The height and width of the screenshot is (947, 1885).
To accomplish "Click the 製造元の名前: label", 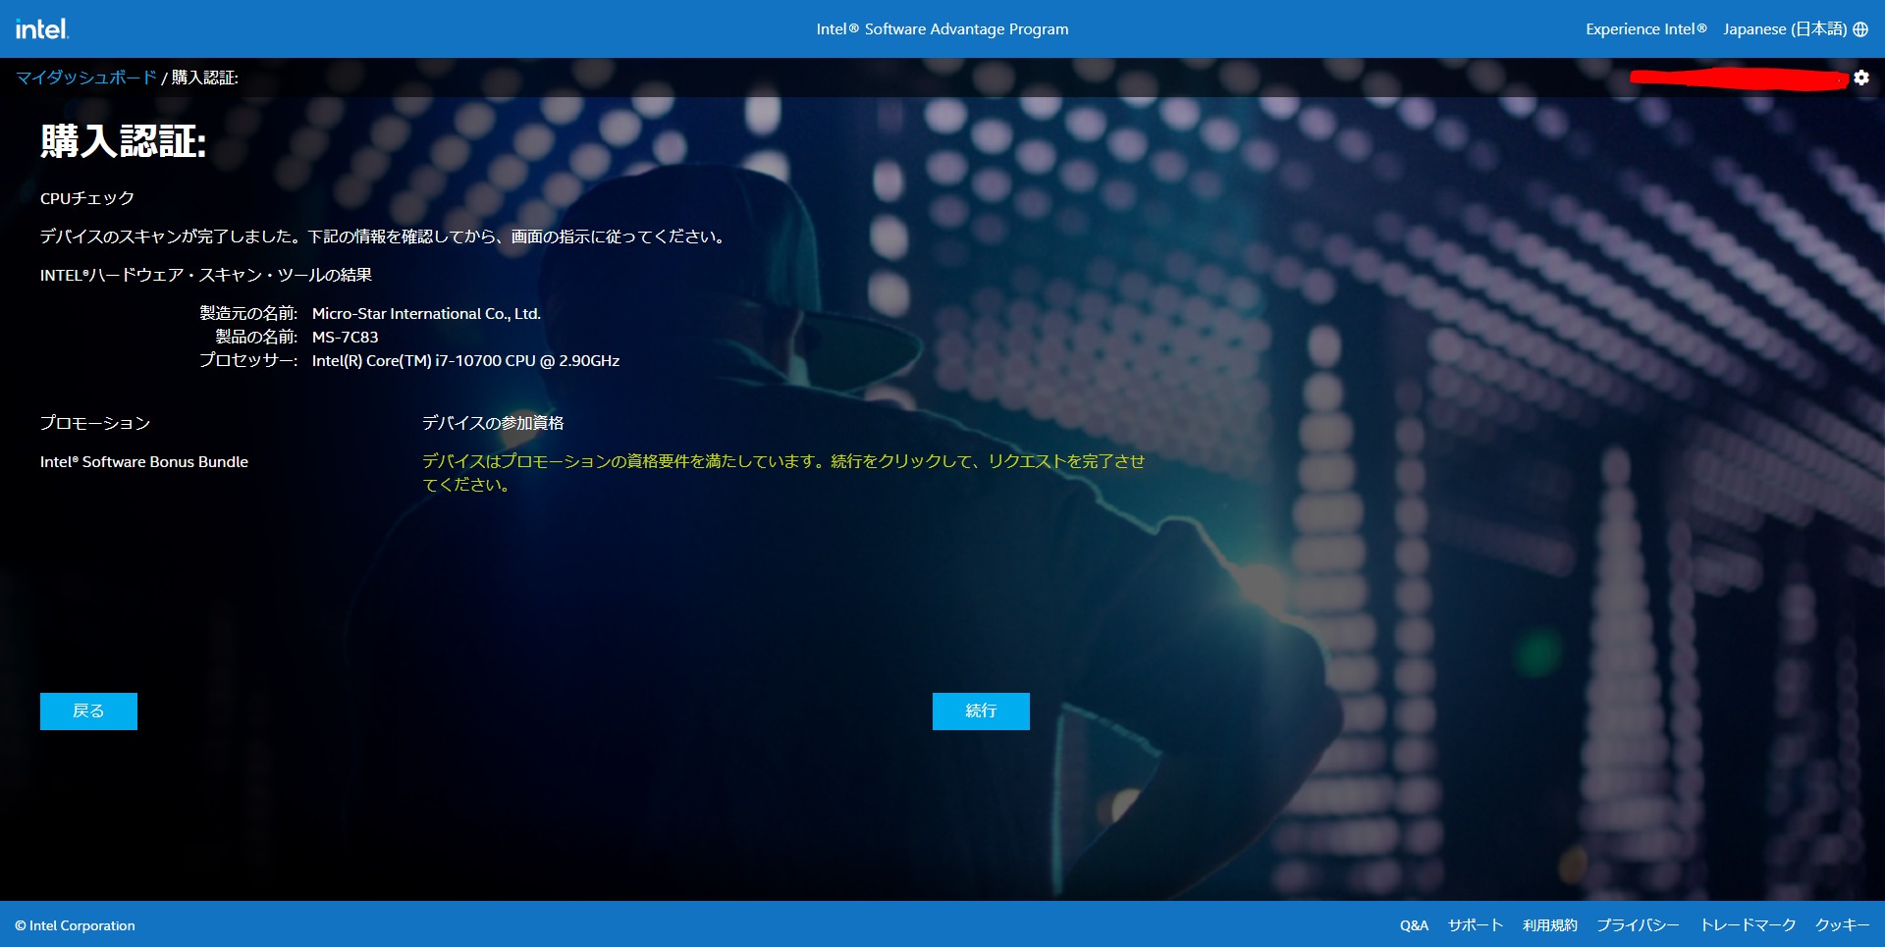I will coord(248,314).
